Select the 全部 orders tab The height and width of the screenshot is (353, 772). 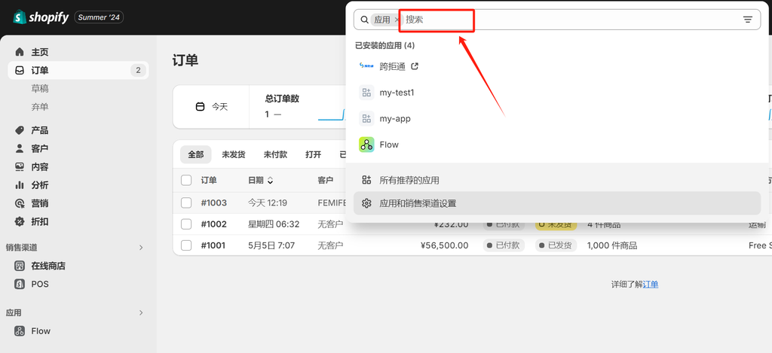[x=195, y=154]
